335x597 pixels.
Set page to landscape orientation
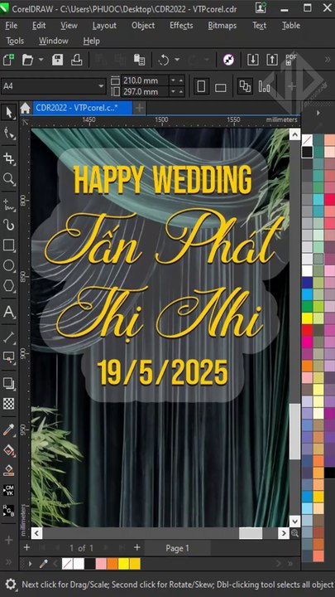pos(220,86)
